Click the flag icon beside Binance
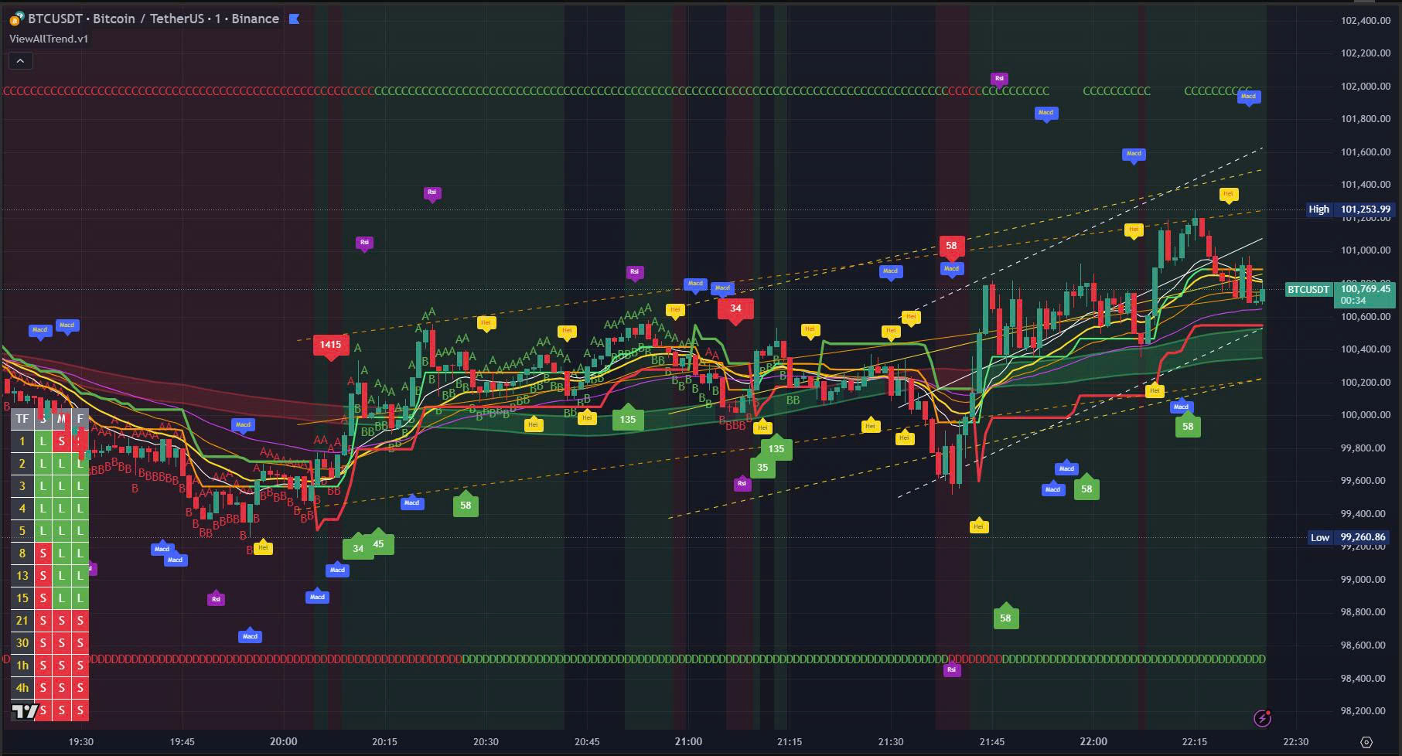This screenshot has height=756, width=1402. tap(294, 19)
